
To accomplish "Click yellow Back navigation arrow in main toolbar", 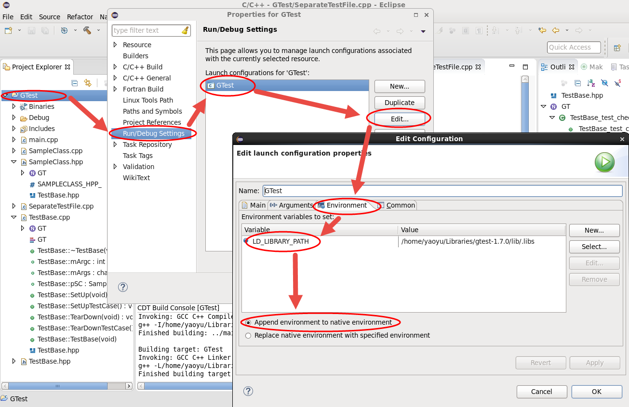I will 556,30.
